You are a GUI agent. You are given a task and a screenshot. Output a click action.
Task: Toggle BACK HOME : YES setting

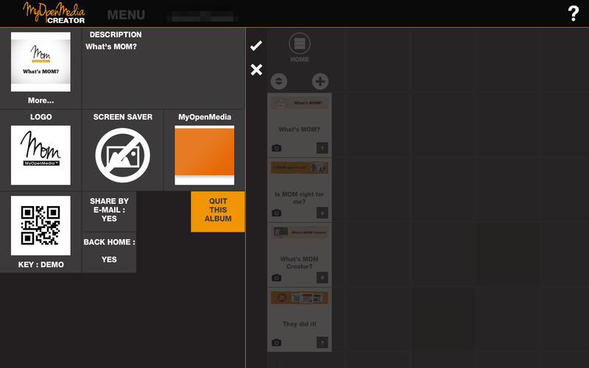coord(109,251)
